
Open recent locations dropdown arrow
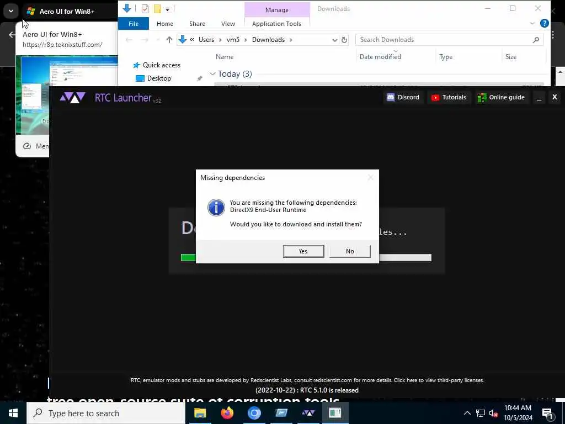[157, 40]
